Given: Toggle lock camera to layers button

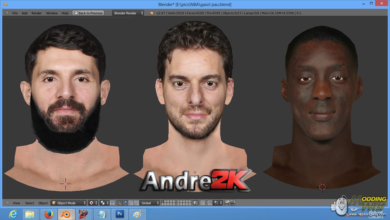Looking at the screenshot, I should tap(196, 203).
